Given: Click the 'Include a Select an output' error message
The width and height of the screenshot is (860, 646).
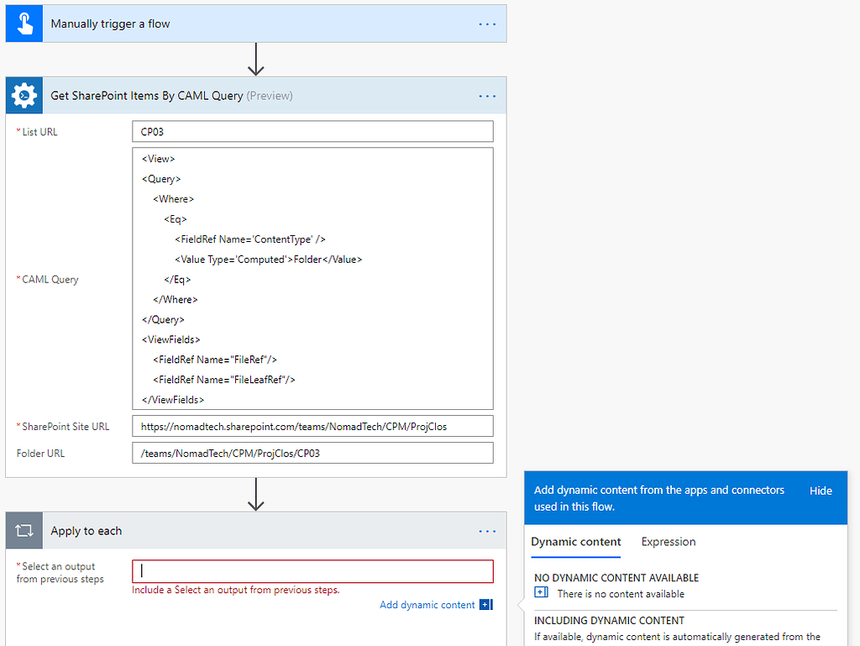Looking at the screenshot, I should (236, 590).
